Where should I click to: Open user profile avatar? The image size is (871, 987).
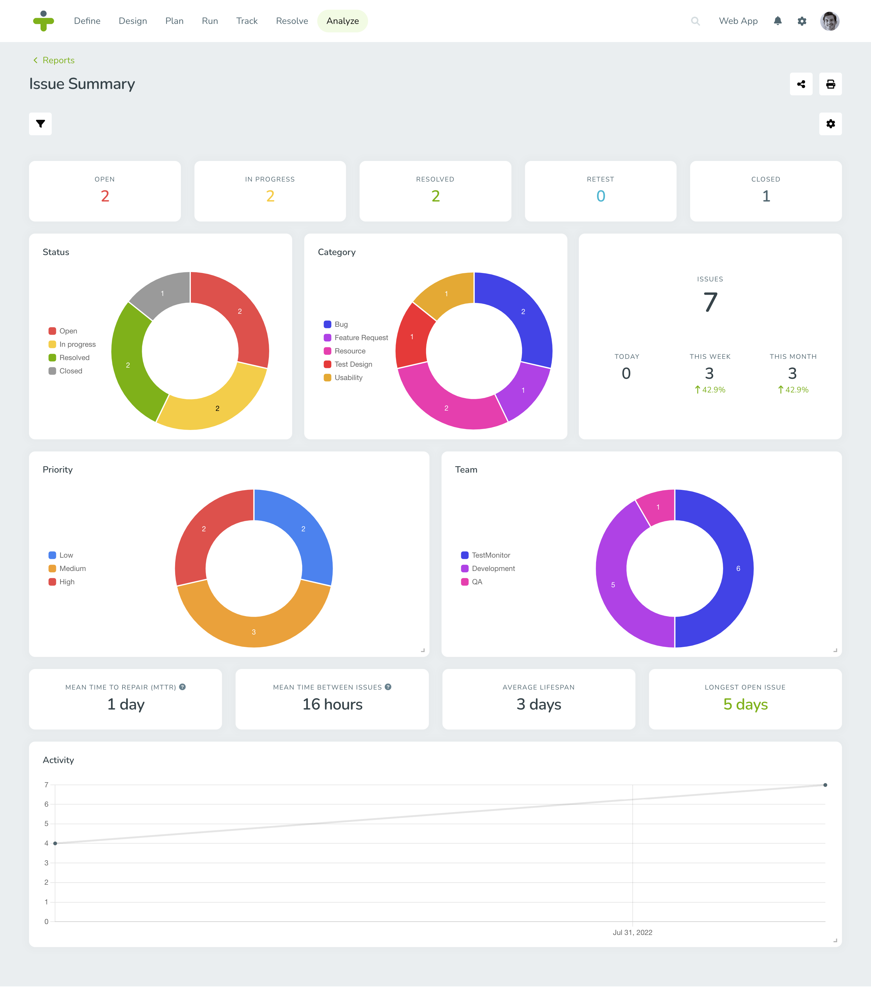click(830, 21)
